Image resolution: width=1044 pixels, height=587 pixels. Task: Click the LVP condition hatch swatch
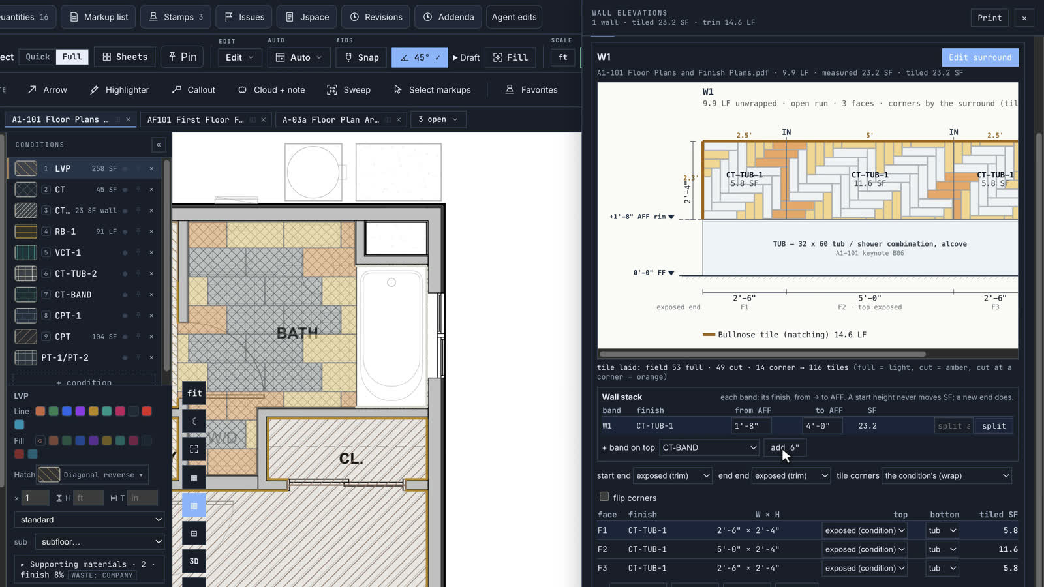tap(25, 168)
